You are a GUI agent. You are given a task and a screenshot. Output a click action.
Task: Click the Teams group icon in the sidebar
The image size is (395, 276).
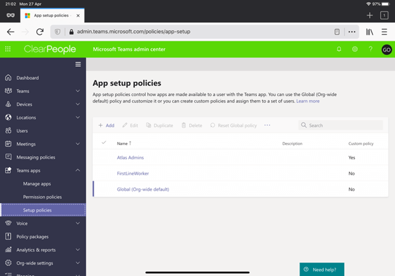(x=8, y=91)
